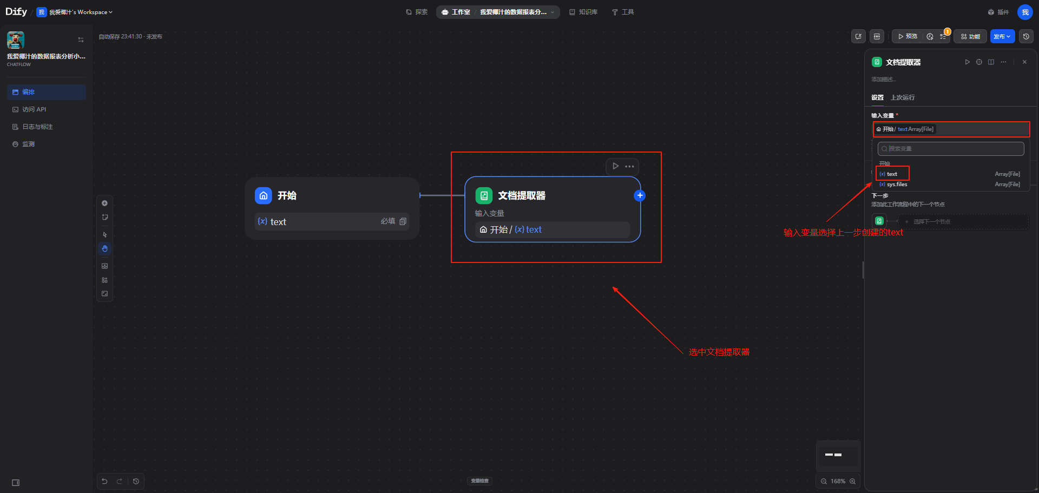Click the copy icon beside 必填 in the 开始 node
The height and width of the screenshot is (493, 1039).
(x=403, y=221)
